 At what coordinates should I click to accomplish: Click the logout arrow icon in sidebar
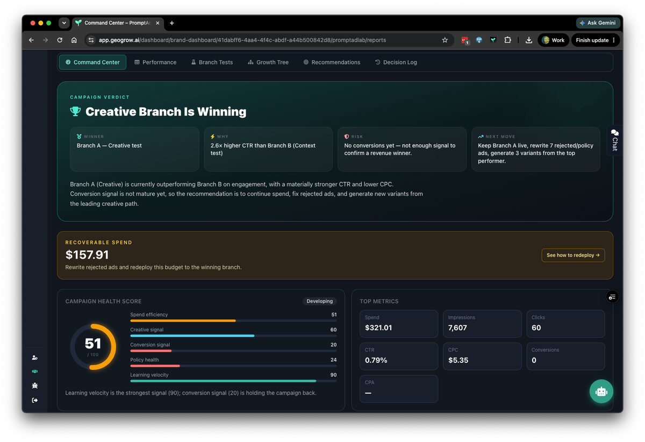coord(35,400)
